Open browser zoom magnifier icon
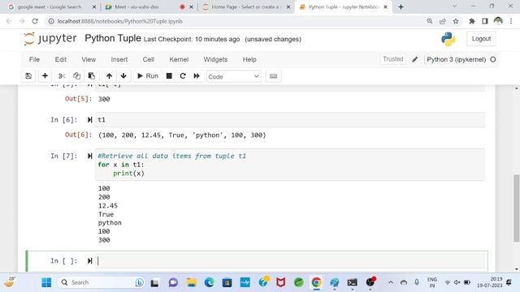This screenshot has height=292, width=520. coord(430,21)
